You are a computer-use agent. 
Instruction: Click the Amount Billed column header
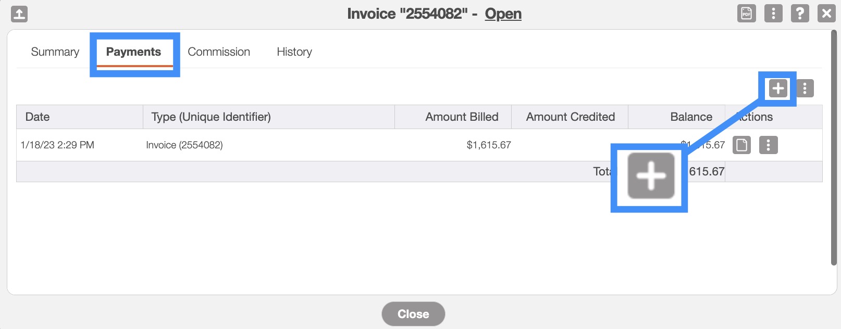pyautogui.click(x=462, y=117)
